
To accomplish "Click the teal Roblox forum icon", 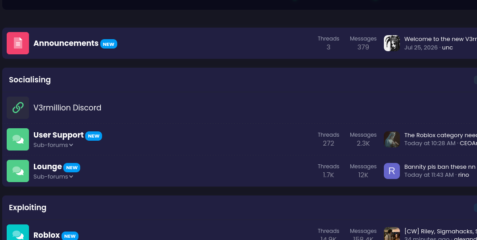I will [x=18, y=232].
